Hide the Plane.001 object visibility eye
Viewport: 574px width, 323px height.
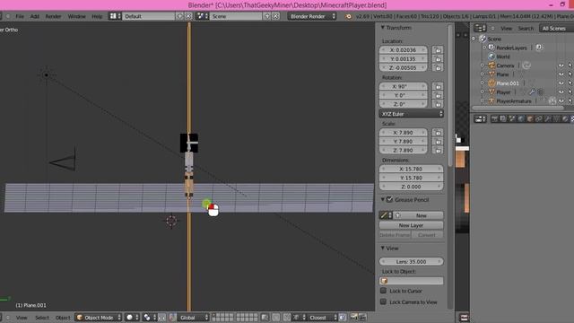(561, 83)
